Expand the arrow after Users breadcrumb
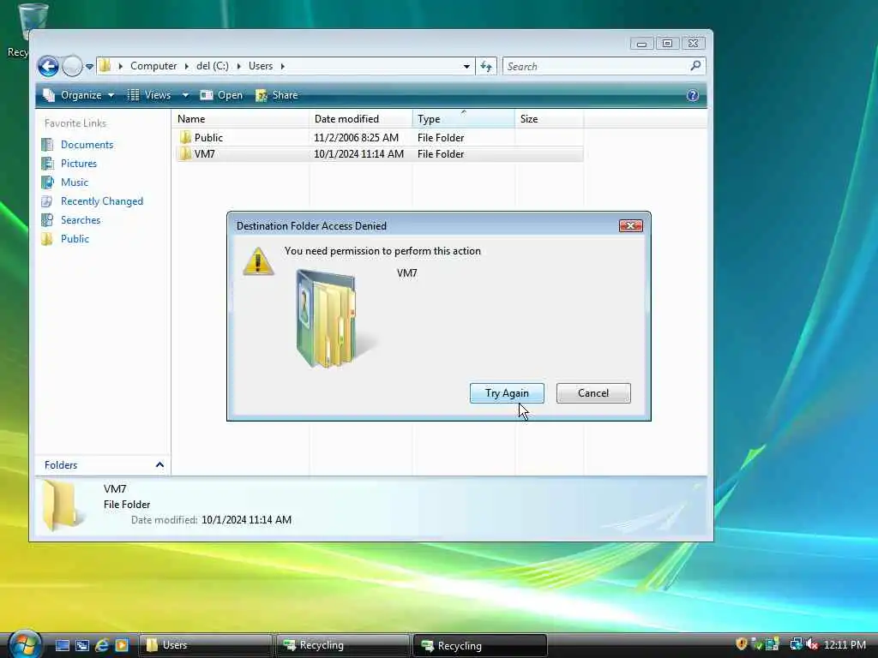The height and width of the screenshot is (658, 878). click(x=283, y=66)
